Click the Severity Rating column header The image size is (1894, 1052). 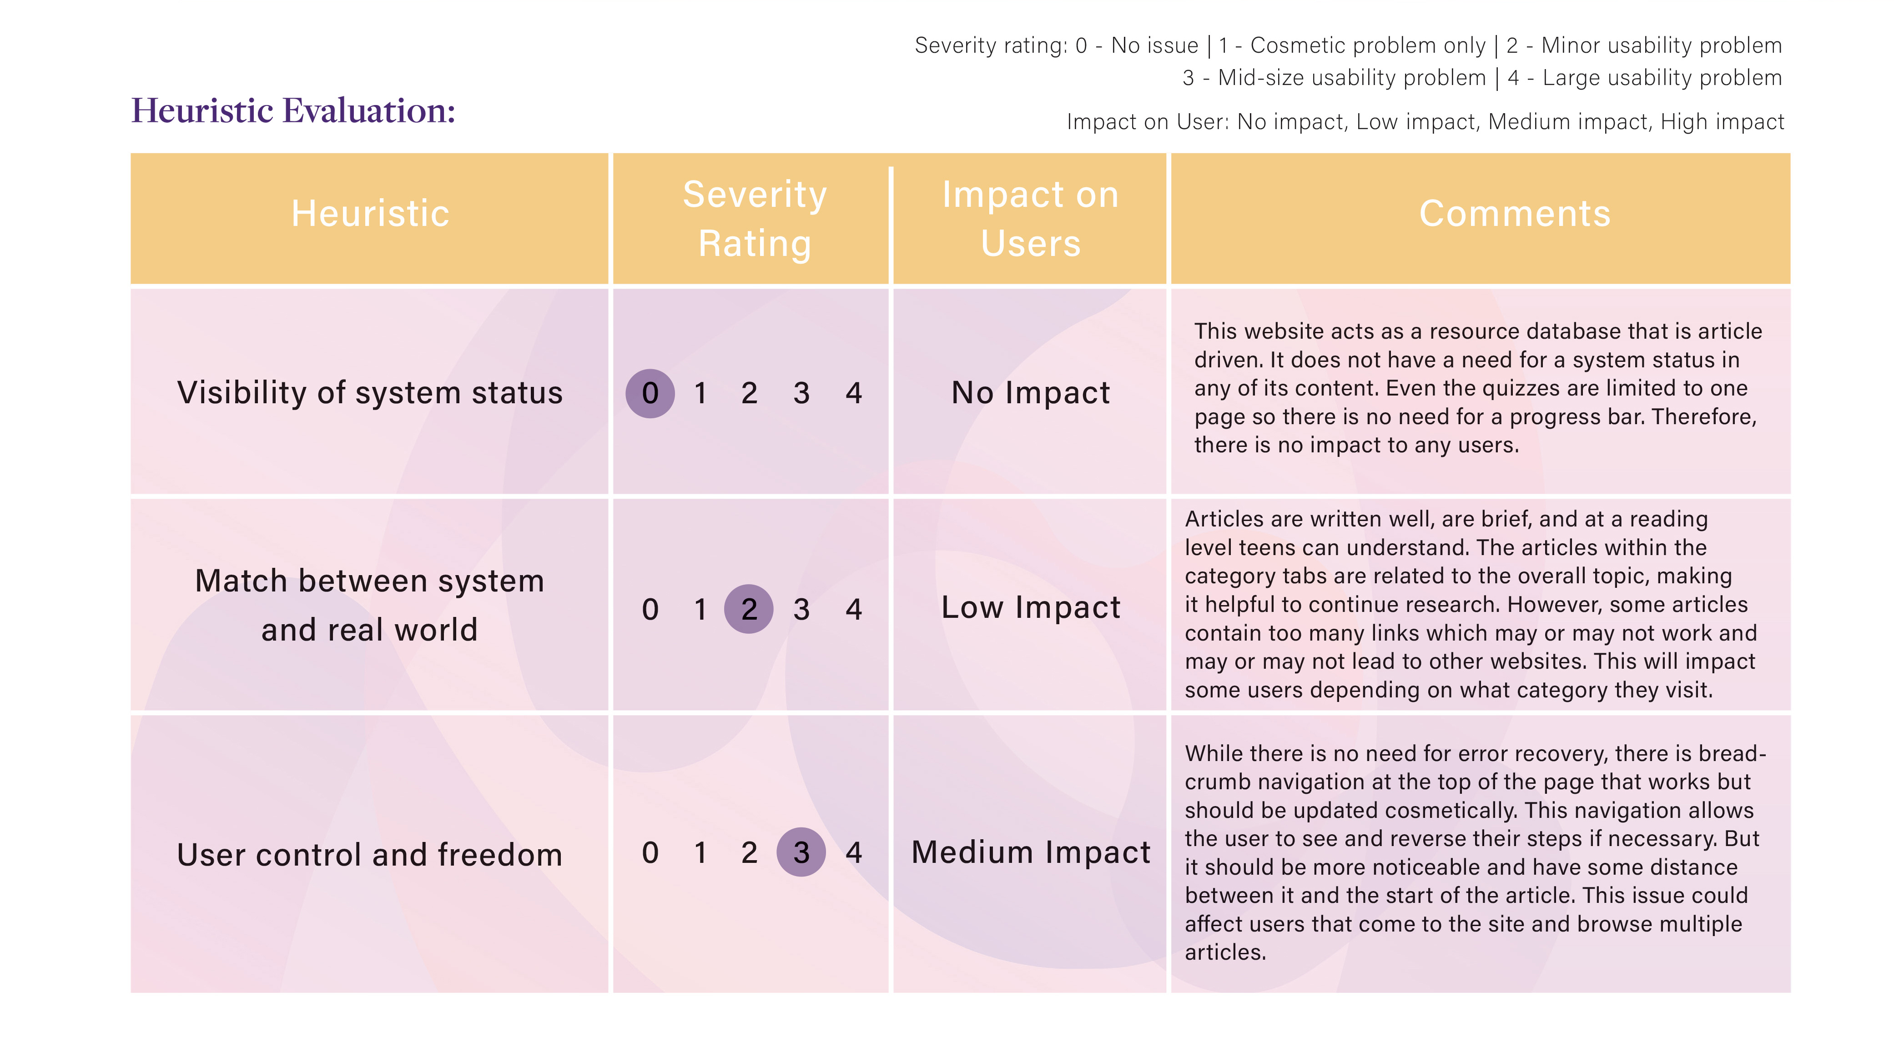[x=754, y=219]
